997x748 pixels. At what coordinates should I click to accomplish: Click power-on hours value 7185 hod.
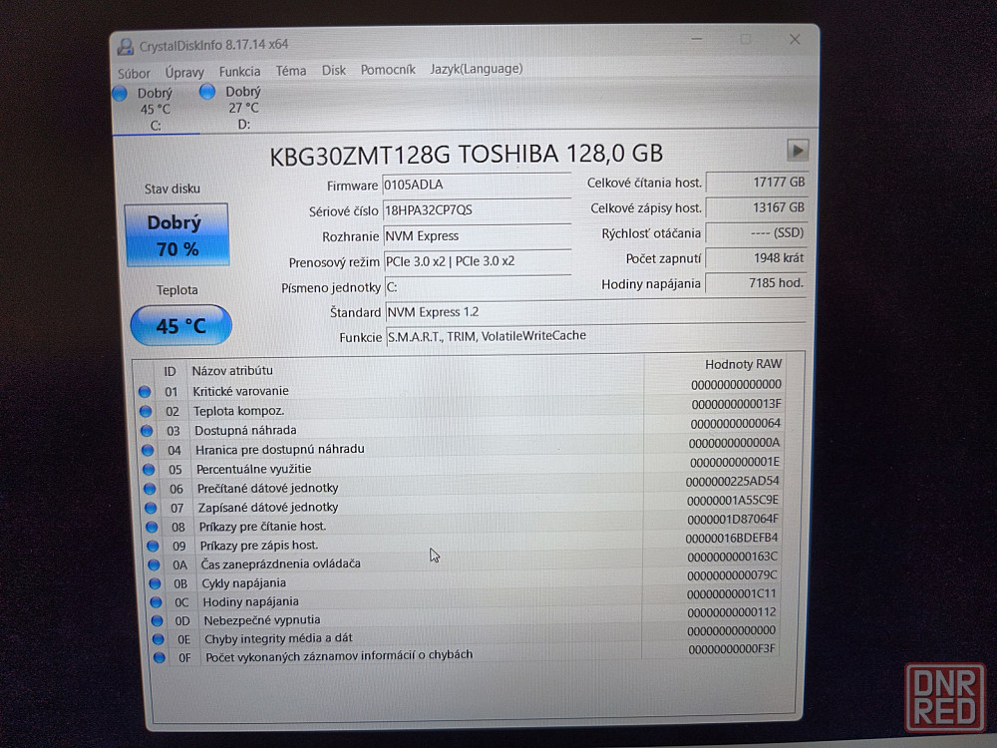(x=756, y=283)
